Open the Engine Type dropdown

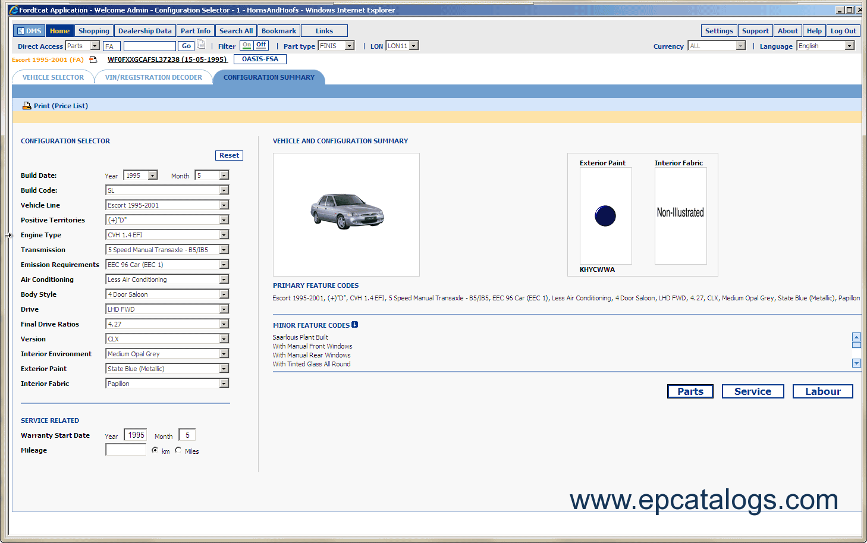point(225,234)
